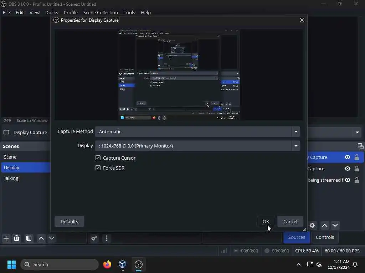The width and height of the screenshot is (365, 273).
Task: Switch to the Sources tab
Action: [x=297, y=237]
